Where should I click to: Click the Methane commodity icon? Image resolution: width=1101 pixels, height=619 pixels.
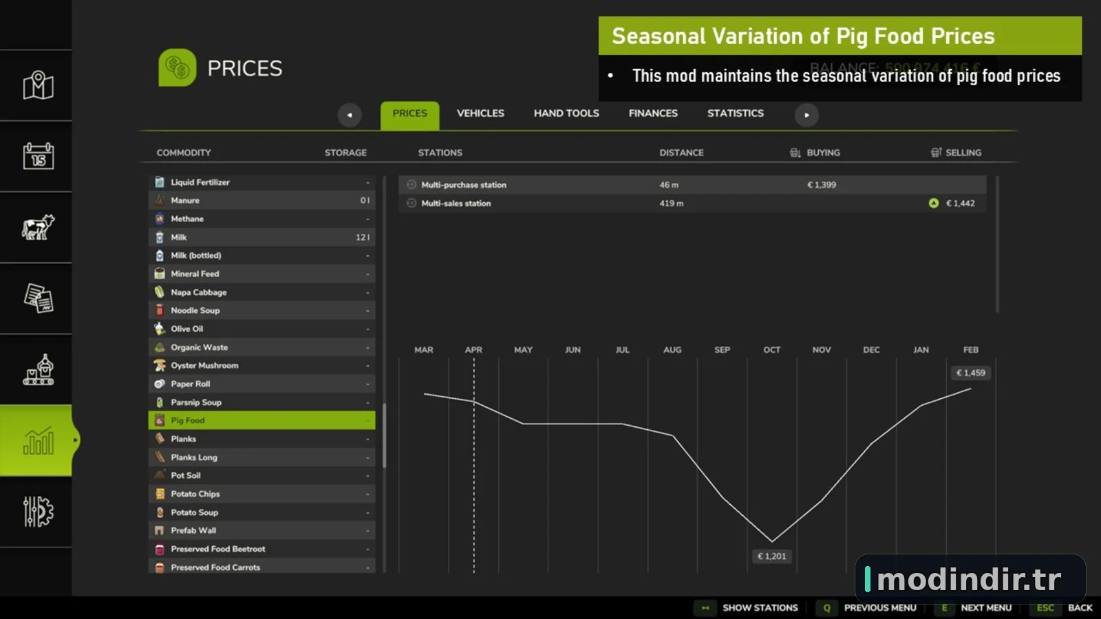(x=160, y=219)
